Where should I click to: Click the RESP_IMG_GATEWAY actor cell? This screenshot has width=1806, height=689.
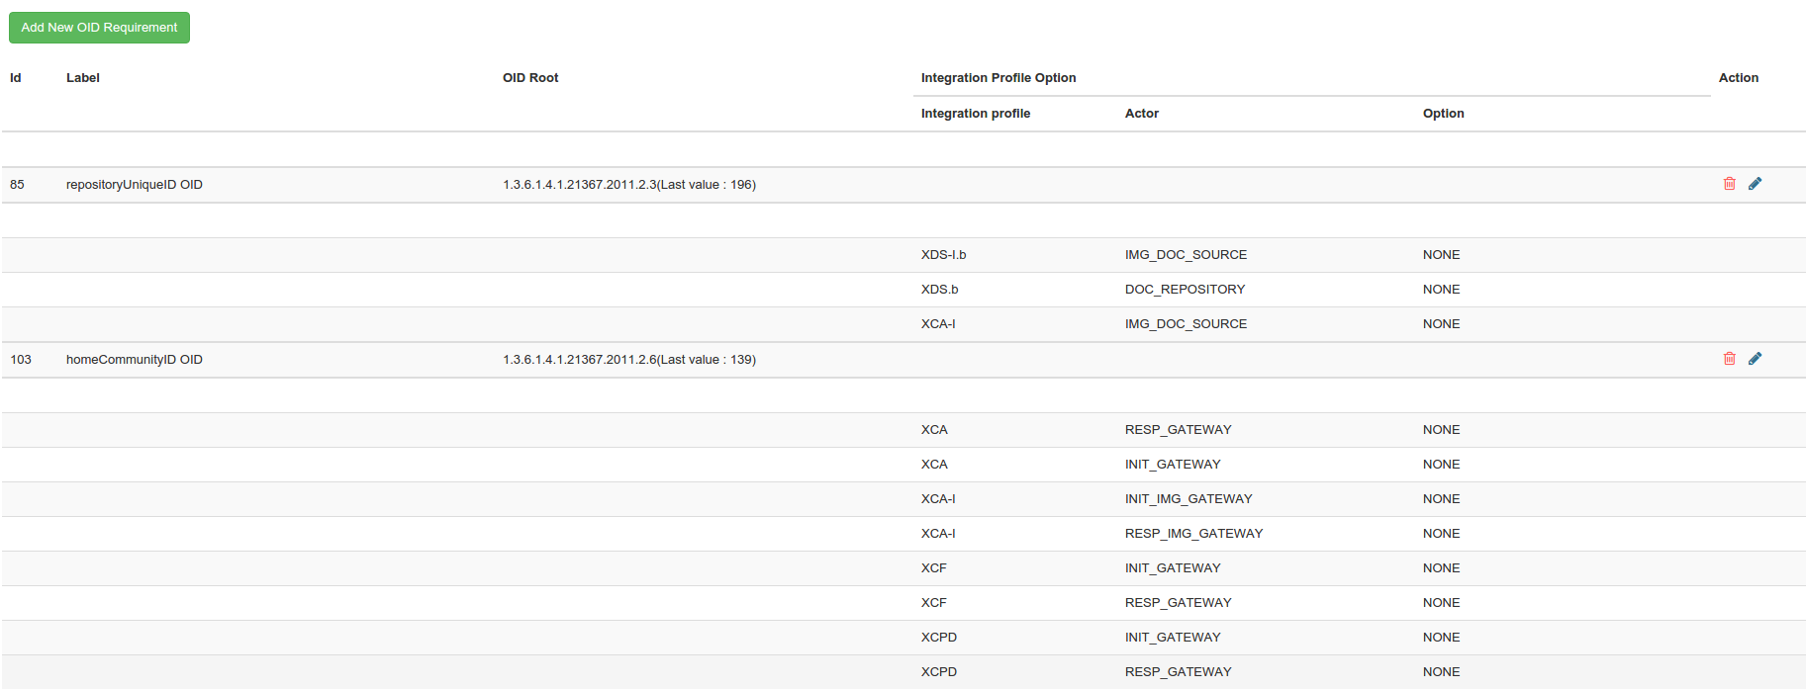(1193, 534)
